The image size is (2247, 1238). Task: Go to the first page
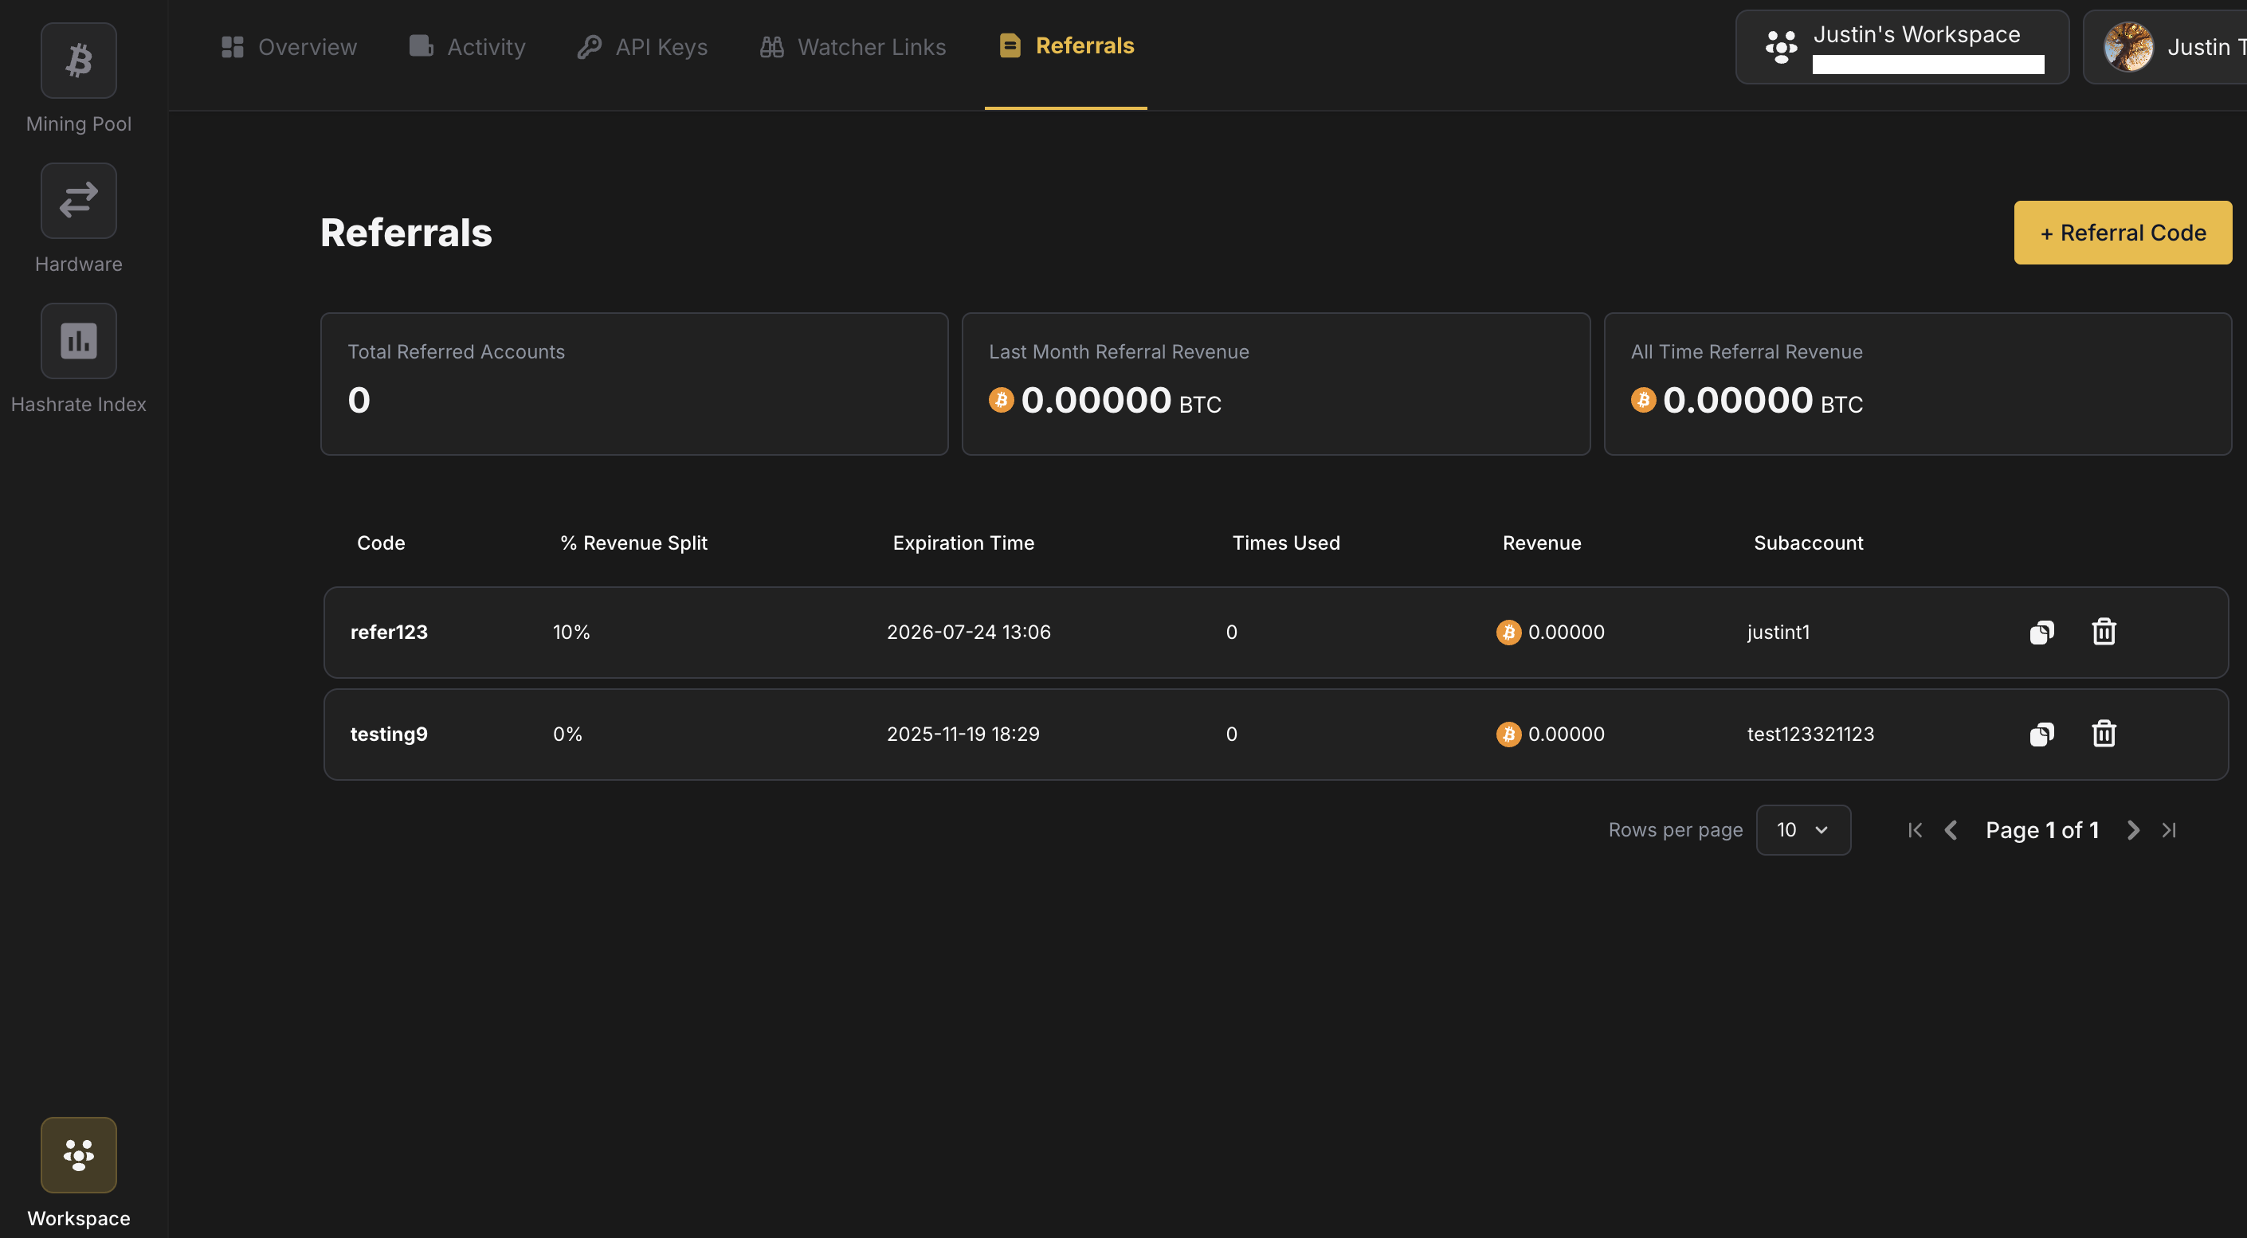(x=1915, y=830)
